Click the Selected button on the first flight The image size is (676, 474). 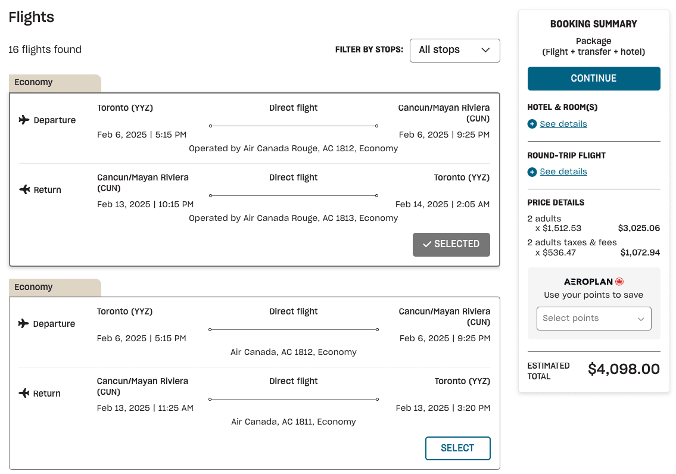coord(451,244)
